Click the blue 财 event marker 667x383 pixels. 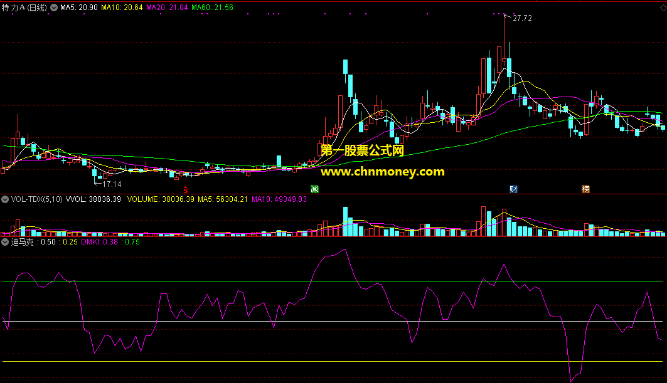pos(513,189)
